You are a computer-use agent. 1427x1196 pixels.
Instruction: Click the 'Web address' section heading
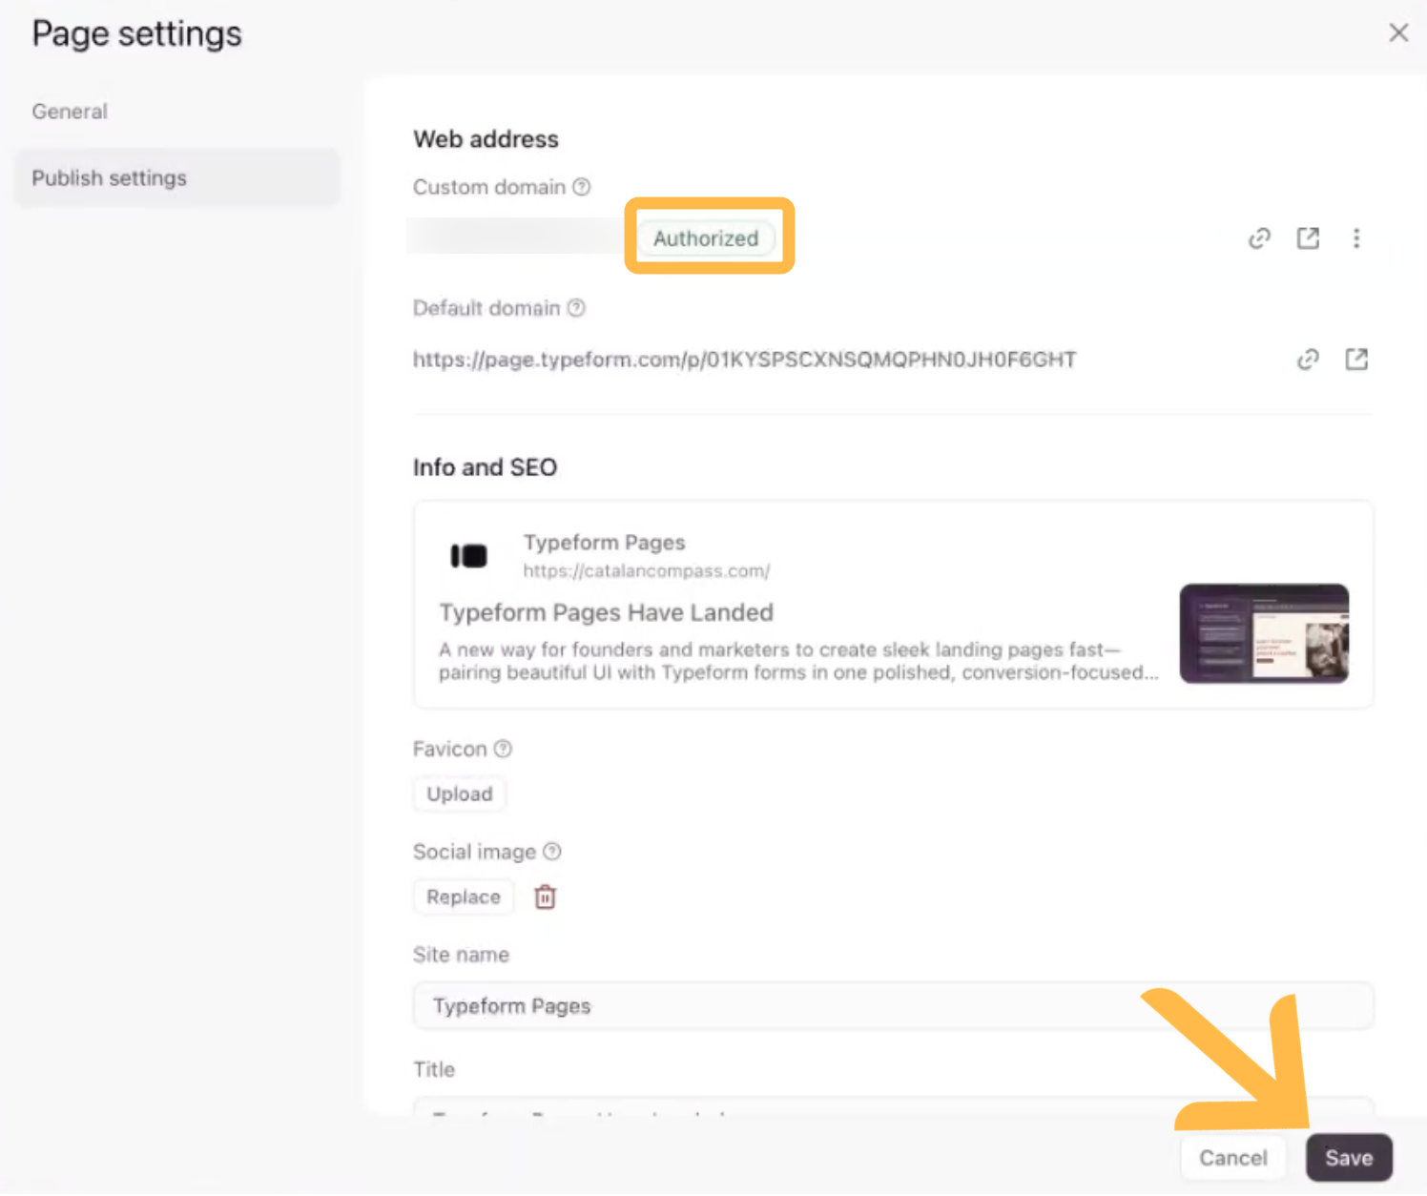tap(486, 139)
